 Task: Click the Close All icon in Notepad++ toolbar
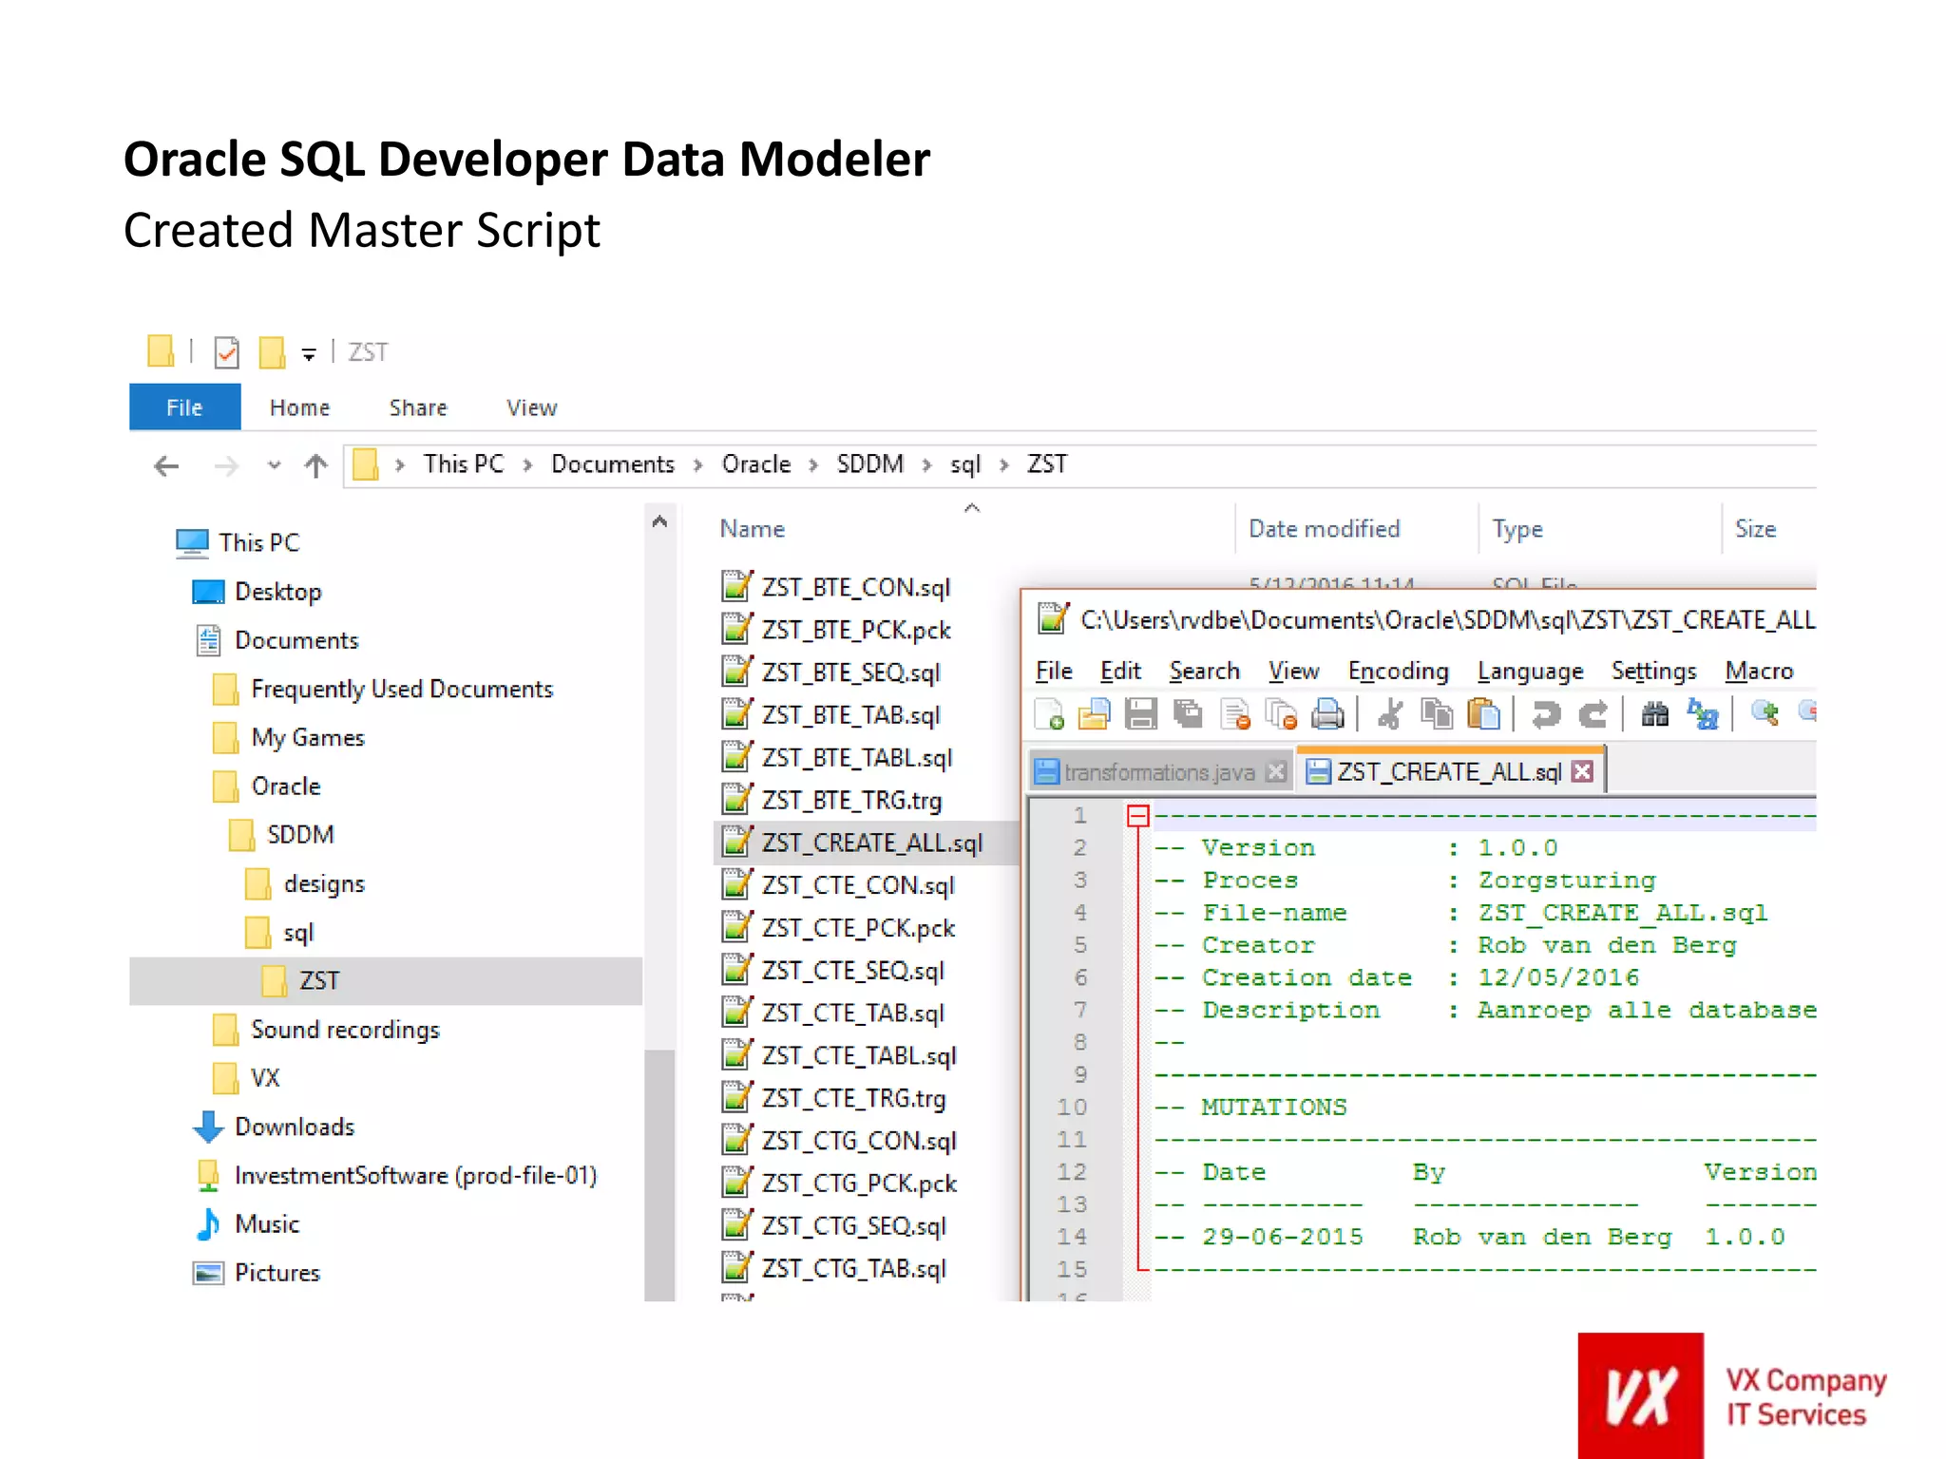click(1282, 713)
